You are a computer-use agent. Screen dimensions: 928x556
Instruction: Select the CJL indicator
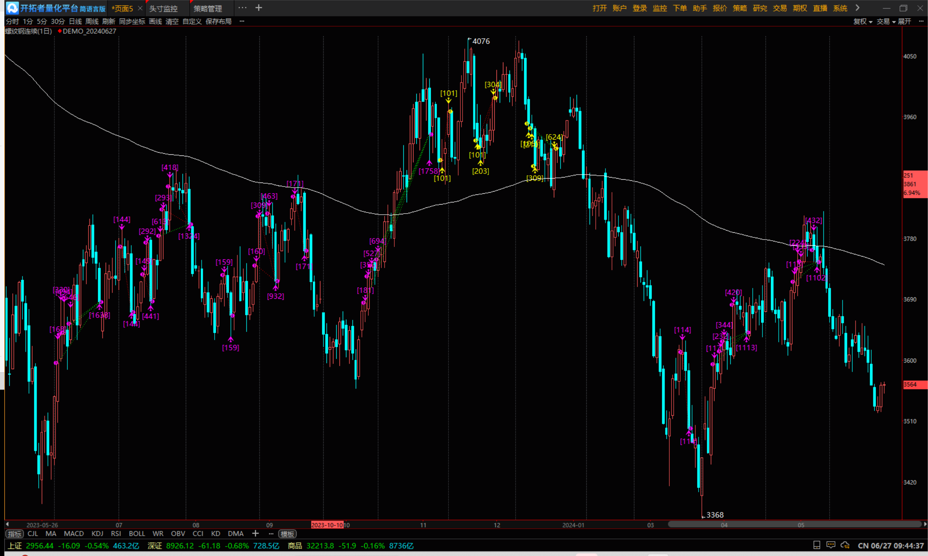(x=32, y=533)
